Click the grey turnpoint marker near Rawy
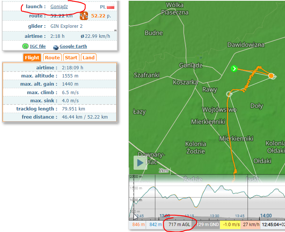285x232 pixels. pyautogui.click(x=229, y=94)
